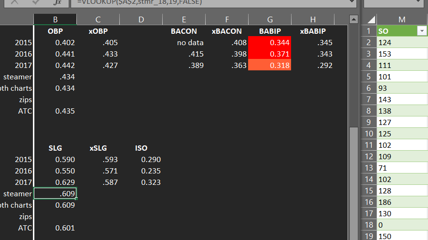Cancel formula entry with the X icon

(x=14, y=2)
